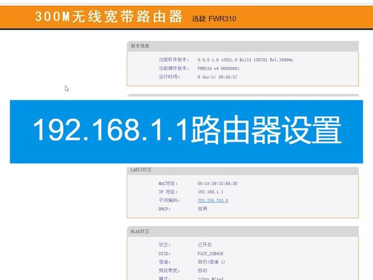This screenshot has height=280, width=373.
Task: Click the 当前软件版本 label
Action: (x=174, y=60)
